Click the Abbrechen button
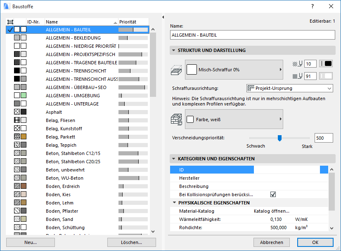The height and width of the screenshot is (251, 341). [x=271, y=242]
